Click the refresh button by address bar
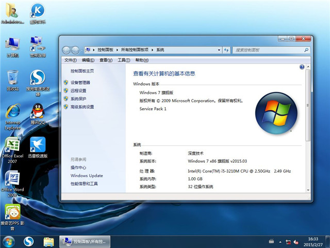The height and width of the screenshot is (248, 330). 226,50
